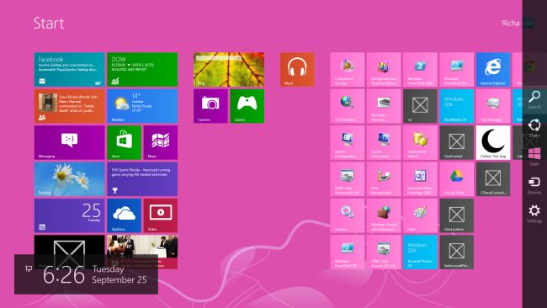Click the Richa user account name

click(510, 23)
